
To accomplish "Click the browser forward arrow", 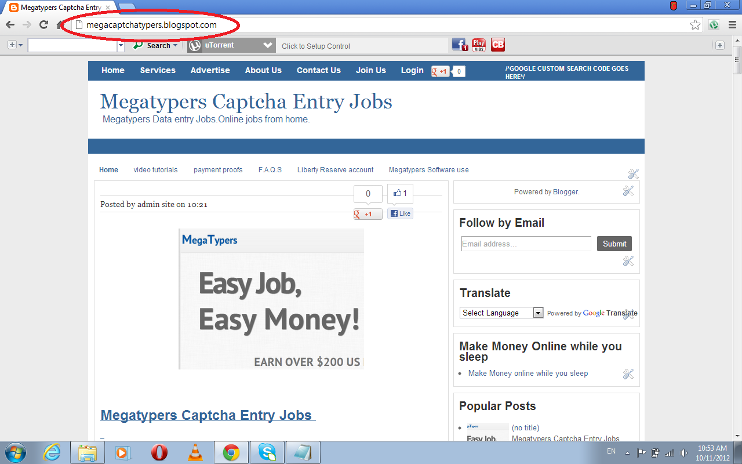I will pyautogui.click(x=27, y=24).
